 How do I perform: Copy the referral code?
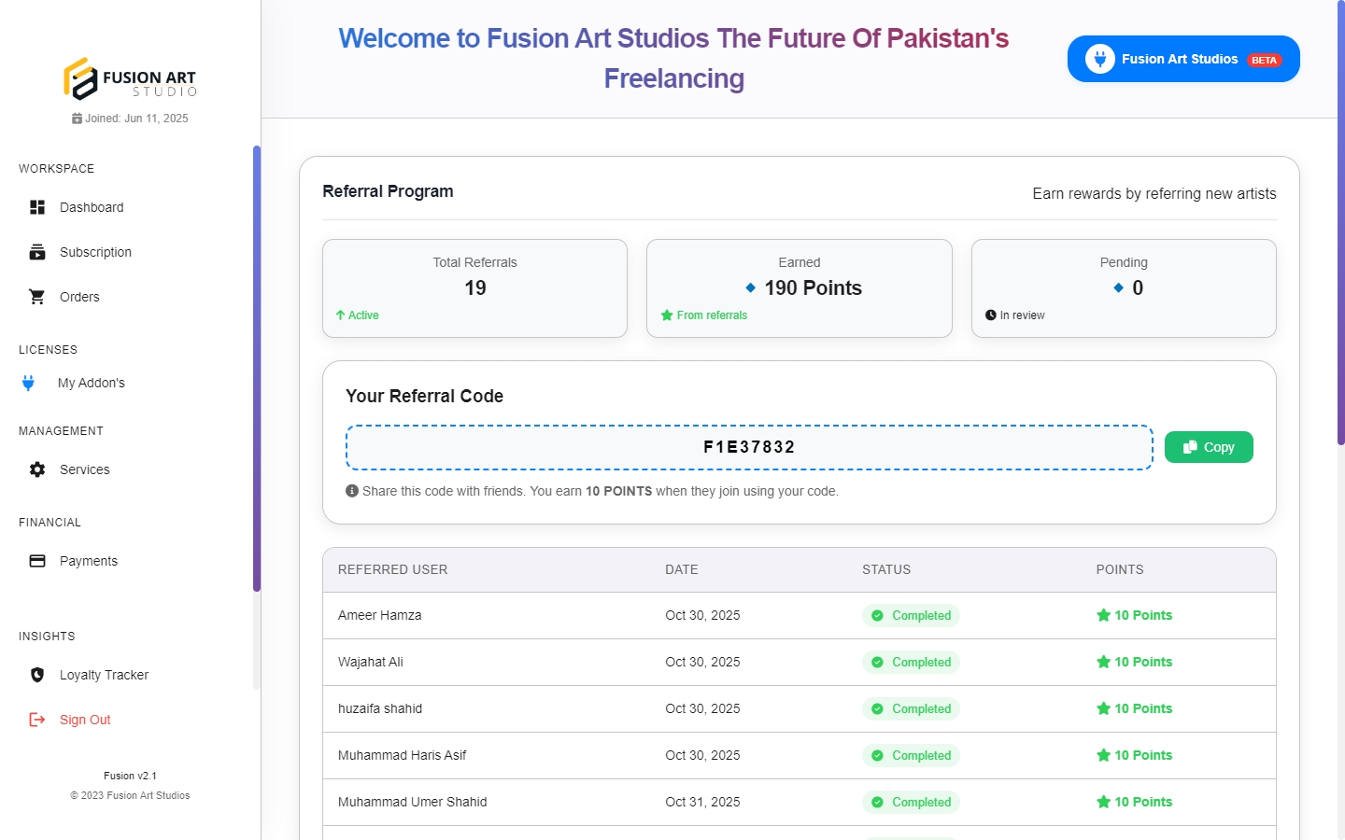pyautogui.click(x=1209, y=447)
